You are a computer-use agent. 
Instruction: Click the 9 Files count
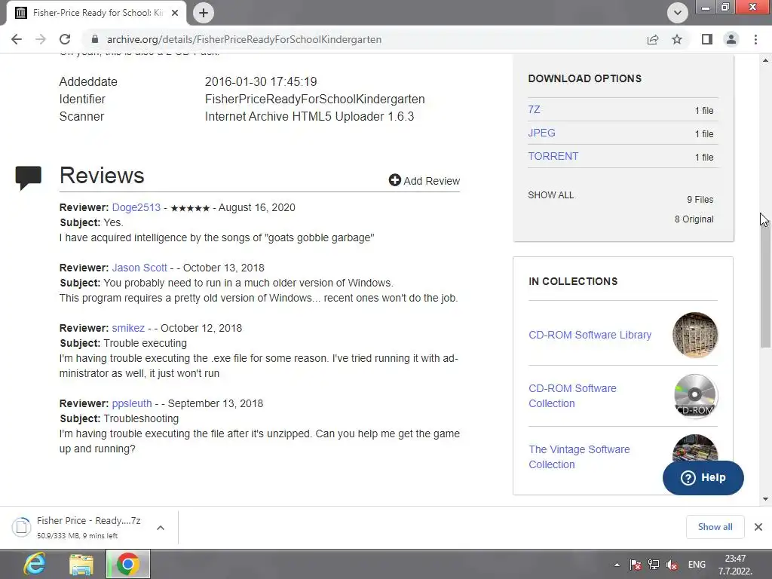pyautogui.click(x=700, y=199)
